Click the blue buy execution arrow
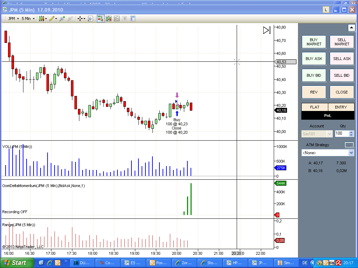Image resolution: width=358 pixels, height=268 pixels. tap(177, 113)
